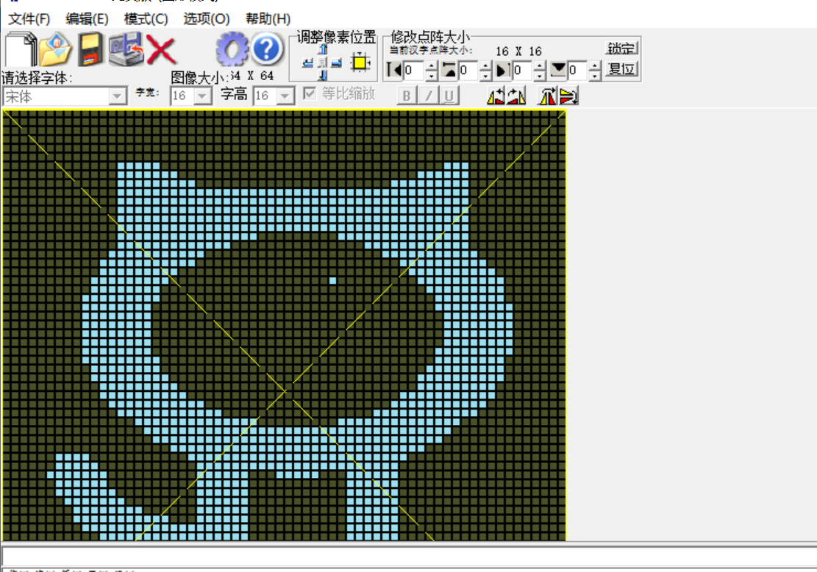This screenshot has height=572, width=817.
Task: Save with the floppy disk icon
Action: click(x=90, y=49)
